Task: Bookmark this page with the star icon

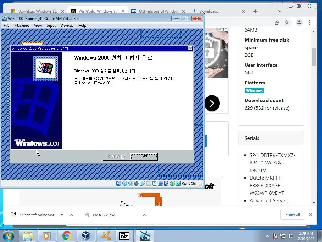Action: point(287,22)
